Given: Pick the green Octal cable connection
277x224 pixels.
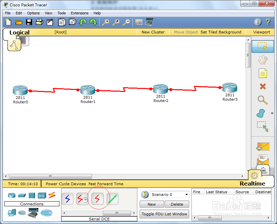Looking at the screenshot, I should pyautogui.click(x=113, y=199).
